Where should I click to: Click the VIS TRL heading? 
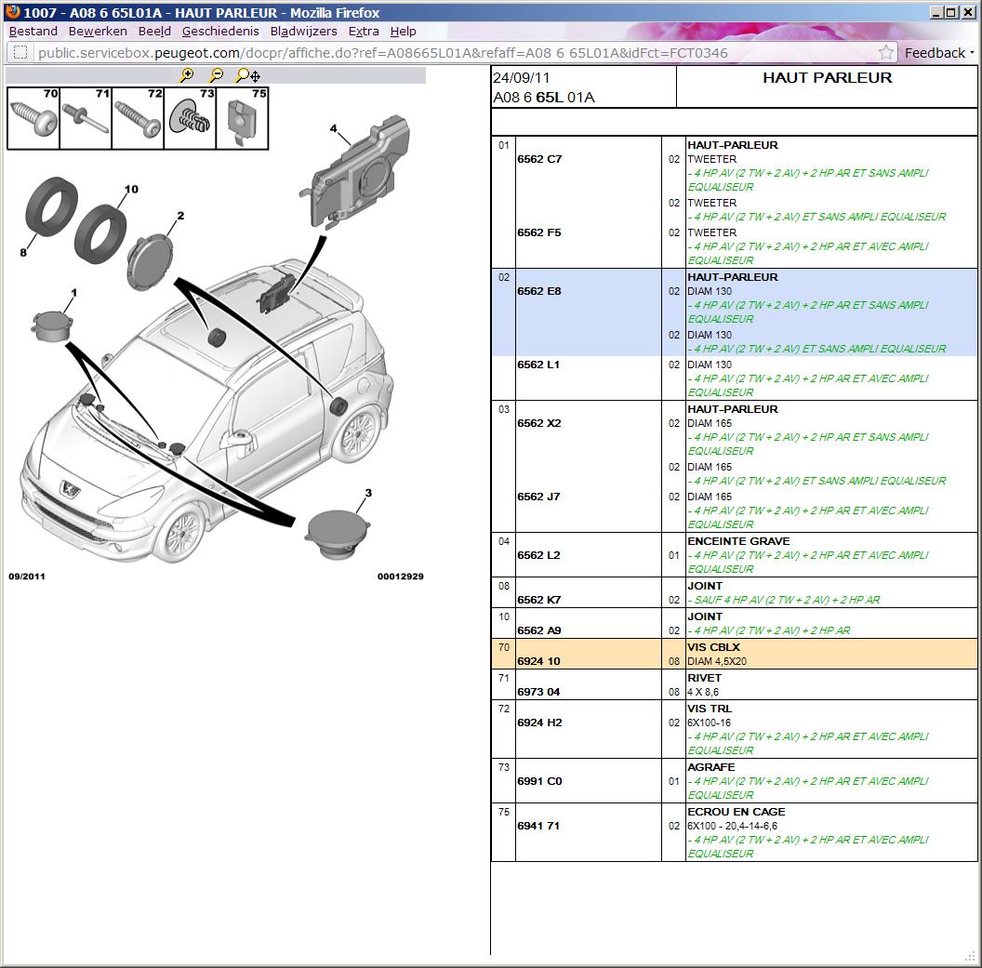click(x=710, y=709)
